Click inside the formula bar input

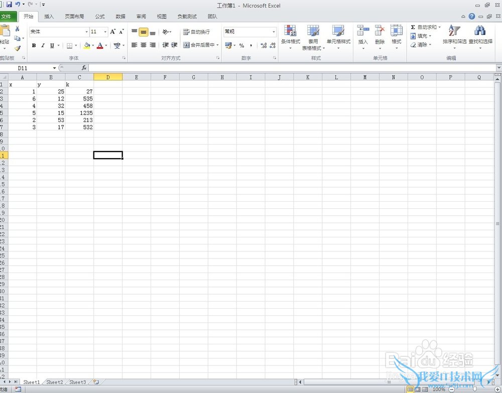[x=292, y=68]
